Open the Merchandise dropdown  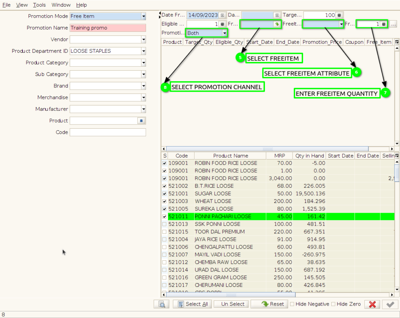[x=144, y=97]
